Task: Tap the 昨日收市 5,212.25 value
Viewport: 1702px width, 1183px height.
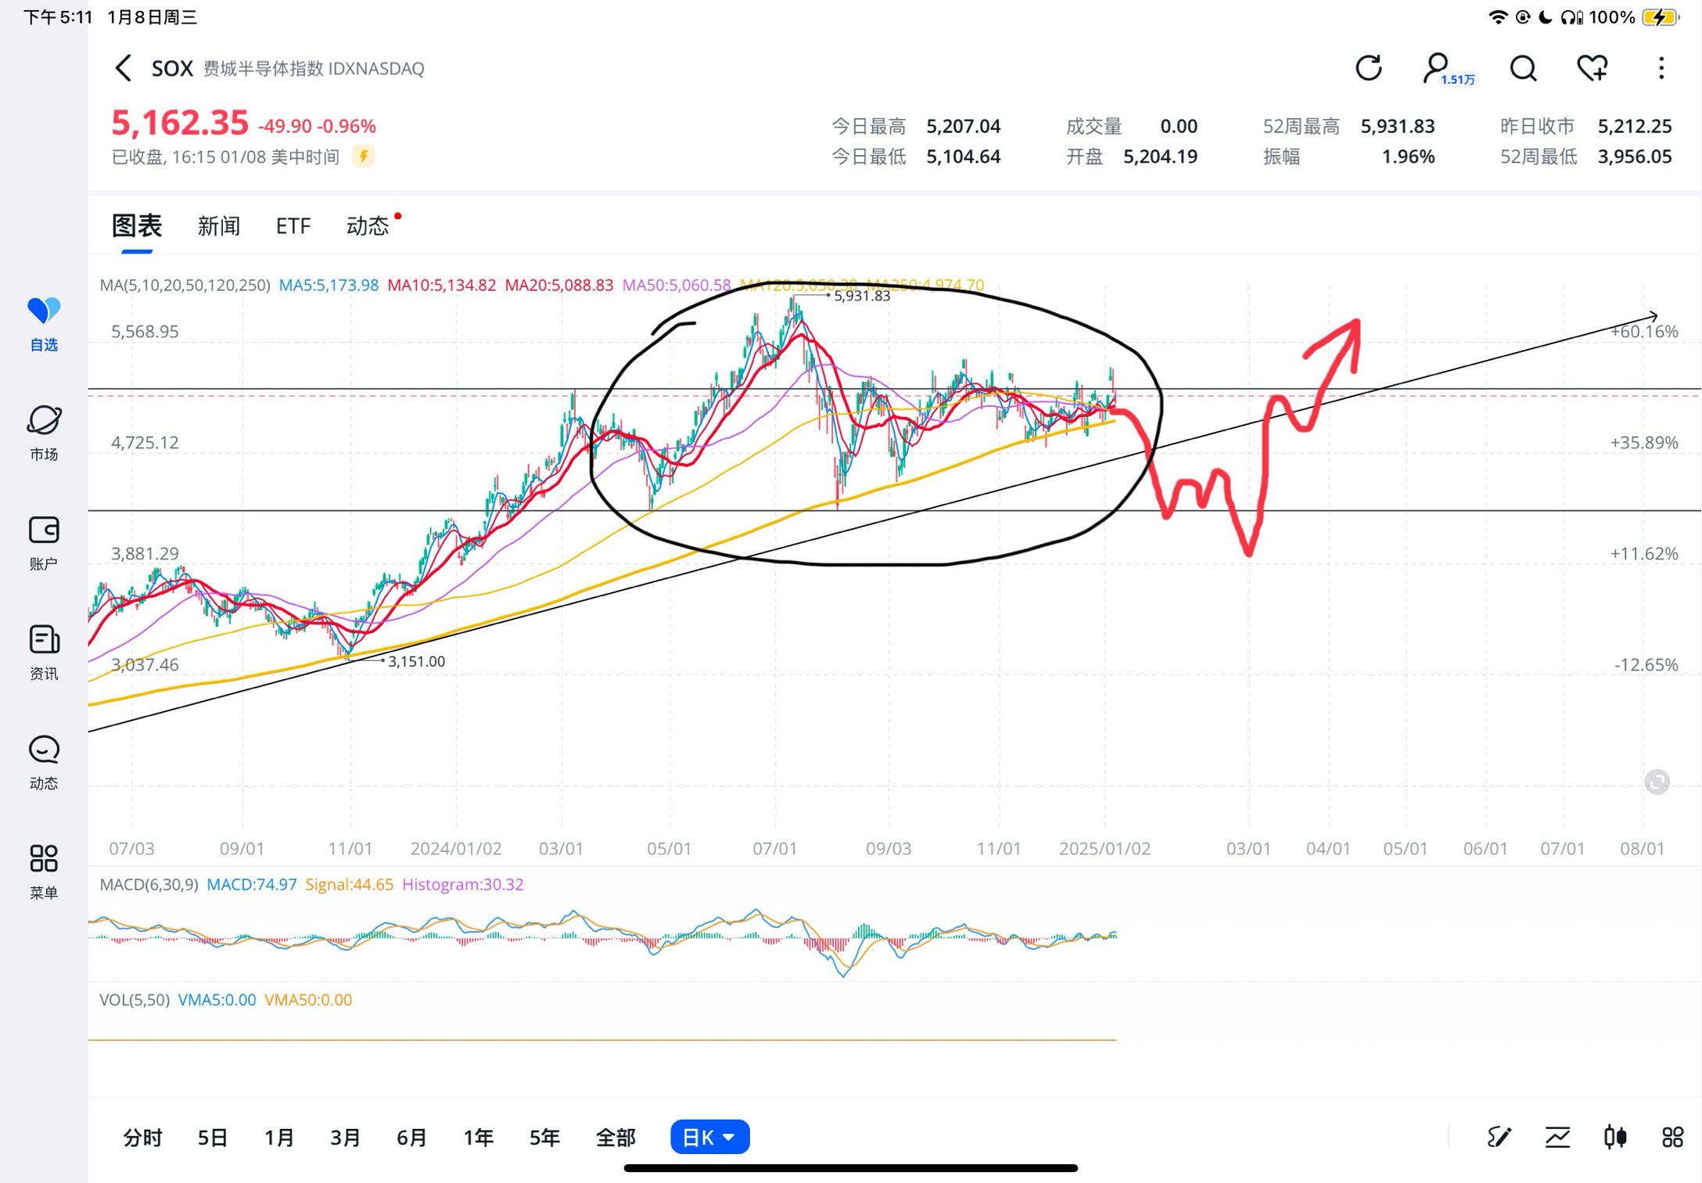Action: [x=1634, y=126]
